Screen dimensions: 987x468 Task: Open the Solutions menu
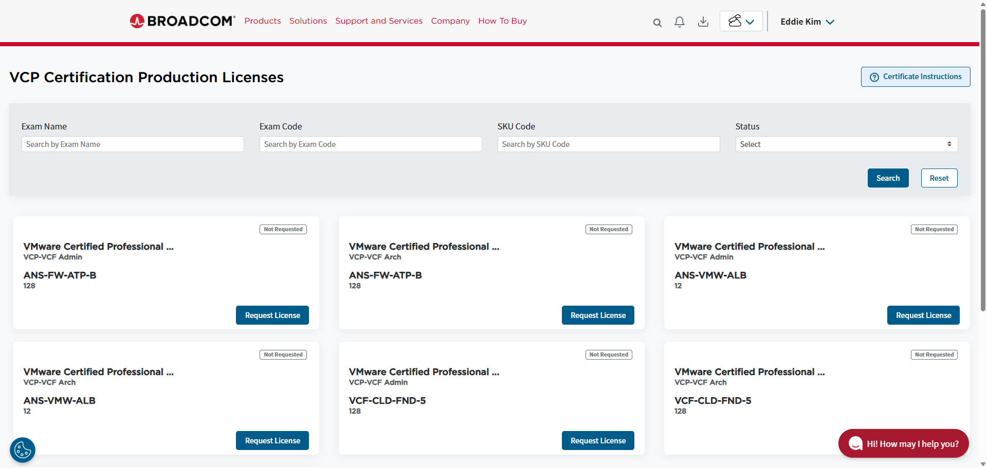308,21
